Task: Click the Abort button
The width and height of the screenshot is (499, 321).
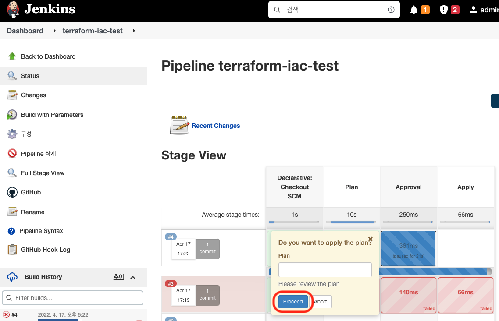Action: tap(321, 302)
